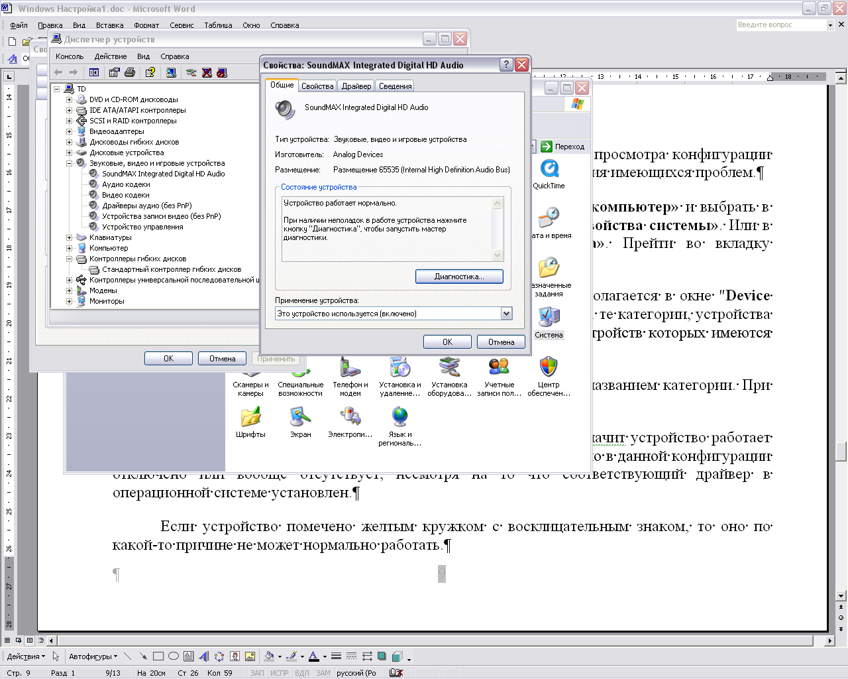Click Переход button in Control Panel window
The width and height of the screenshot is (848, 679).
(x=563, y=147)
